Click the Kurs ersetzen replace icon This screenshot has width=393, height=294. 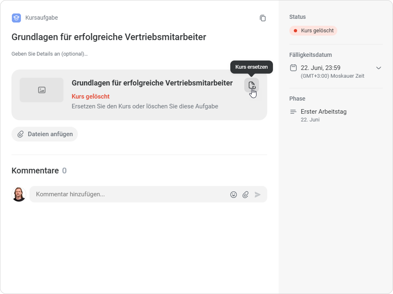pos(252,85)
